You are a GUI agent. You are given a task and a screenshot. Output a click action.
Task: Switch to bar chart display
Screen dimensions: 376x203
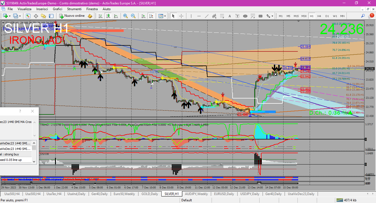click(x=101, y=16)
